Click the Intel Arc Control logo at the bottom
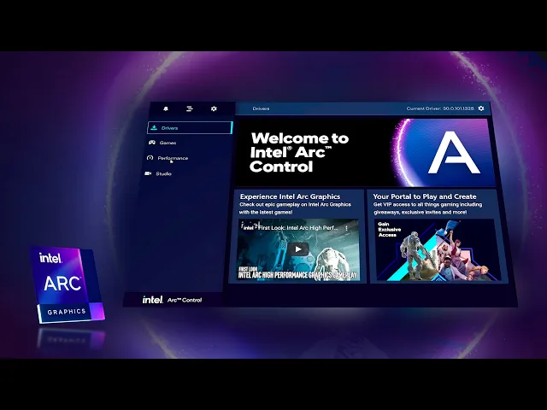The height and width of the screenshot is (410, 547). coord(172,300)
